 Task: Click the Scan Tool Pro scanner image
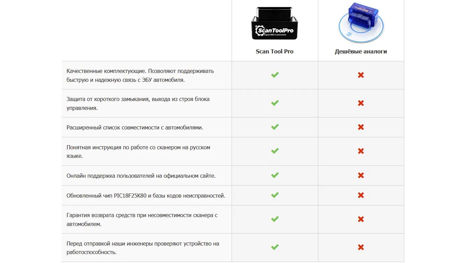274,23
